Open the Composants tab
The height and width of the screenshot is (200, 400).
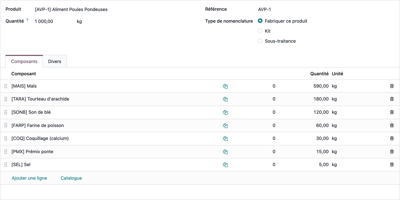coord(24,61)
